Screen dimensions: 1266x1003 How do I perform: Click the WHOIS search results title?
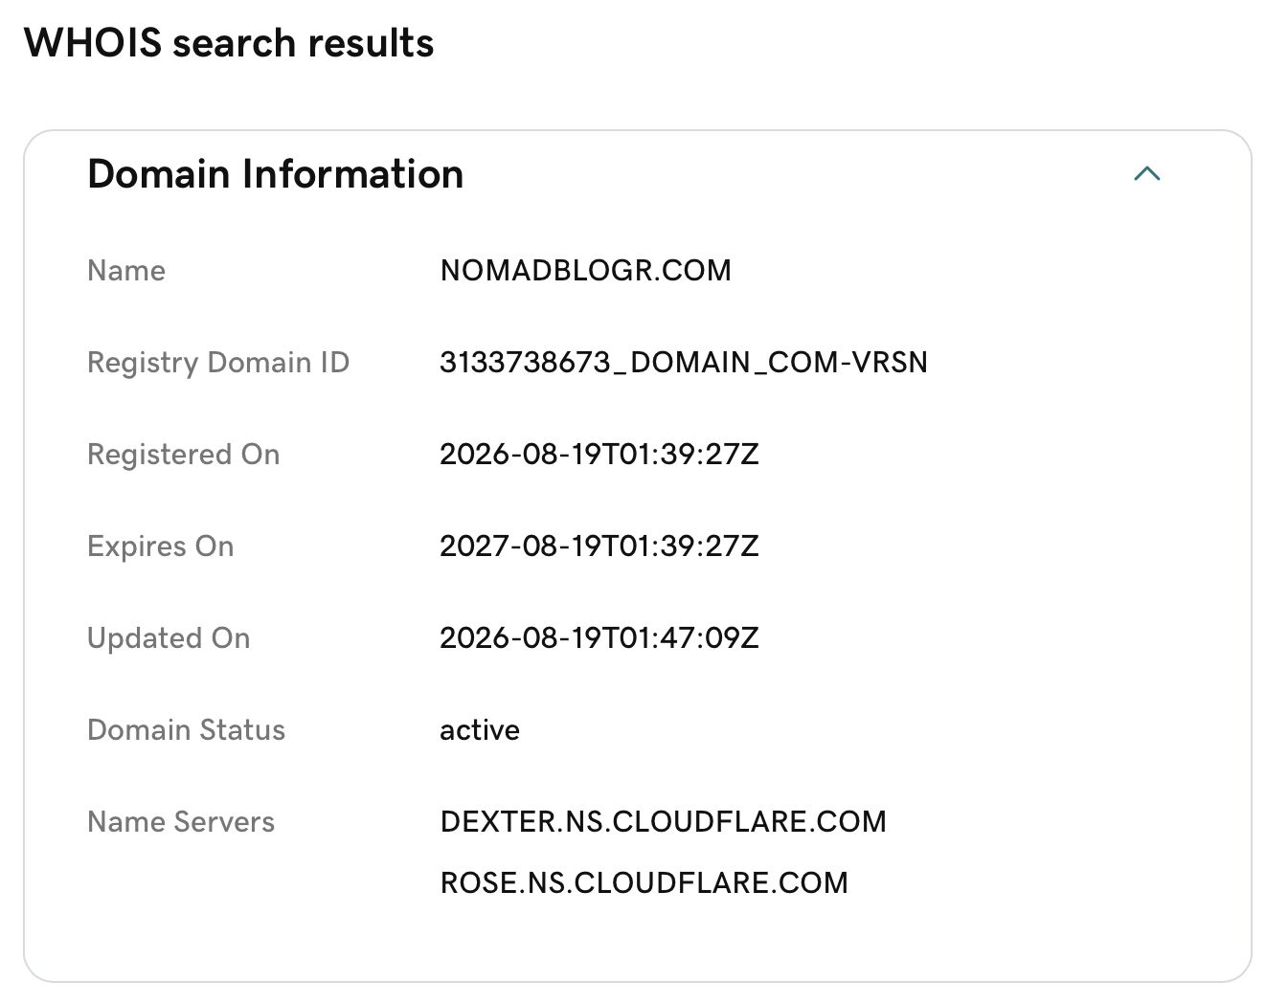point(229,43)
